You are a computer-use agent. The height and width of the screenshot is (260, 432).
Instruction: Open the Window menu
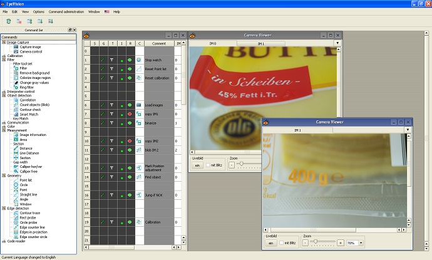click(94, 12)
